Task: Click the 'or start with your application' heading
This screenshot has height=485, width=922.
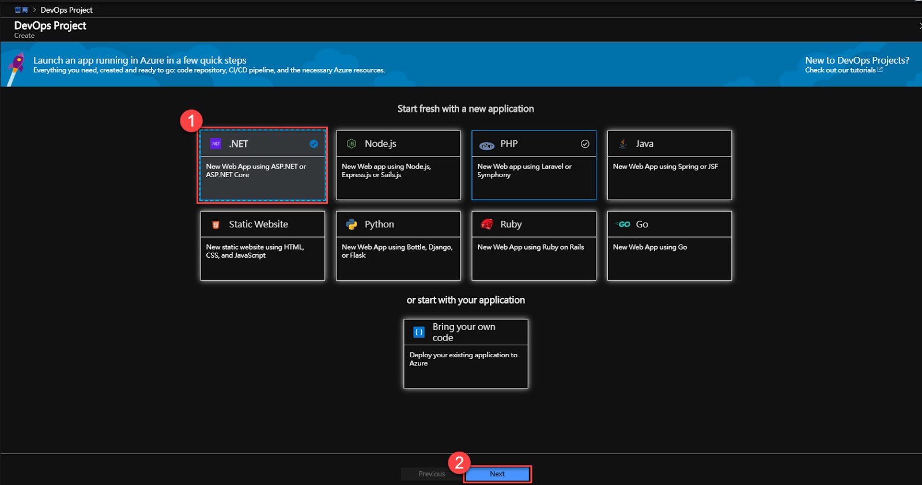Action: tap(466, 300)
